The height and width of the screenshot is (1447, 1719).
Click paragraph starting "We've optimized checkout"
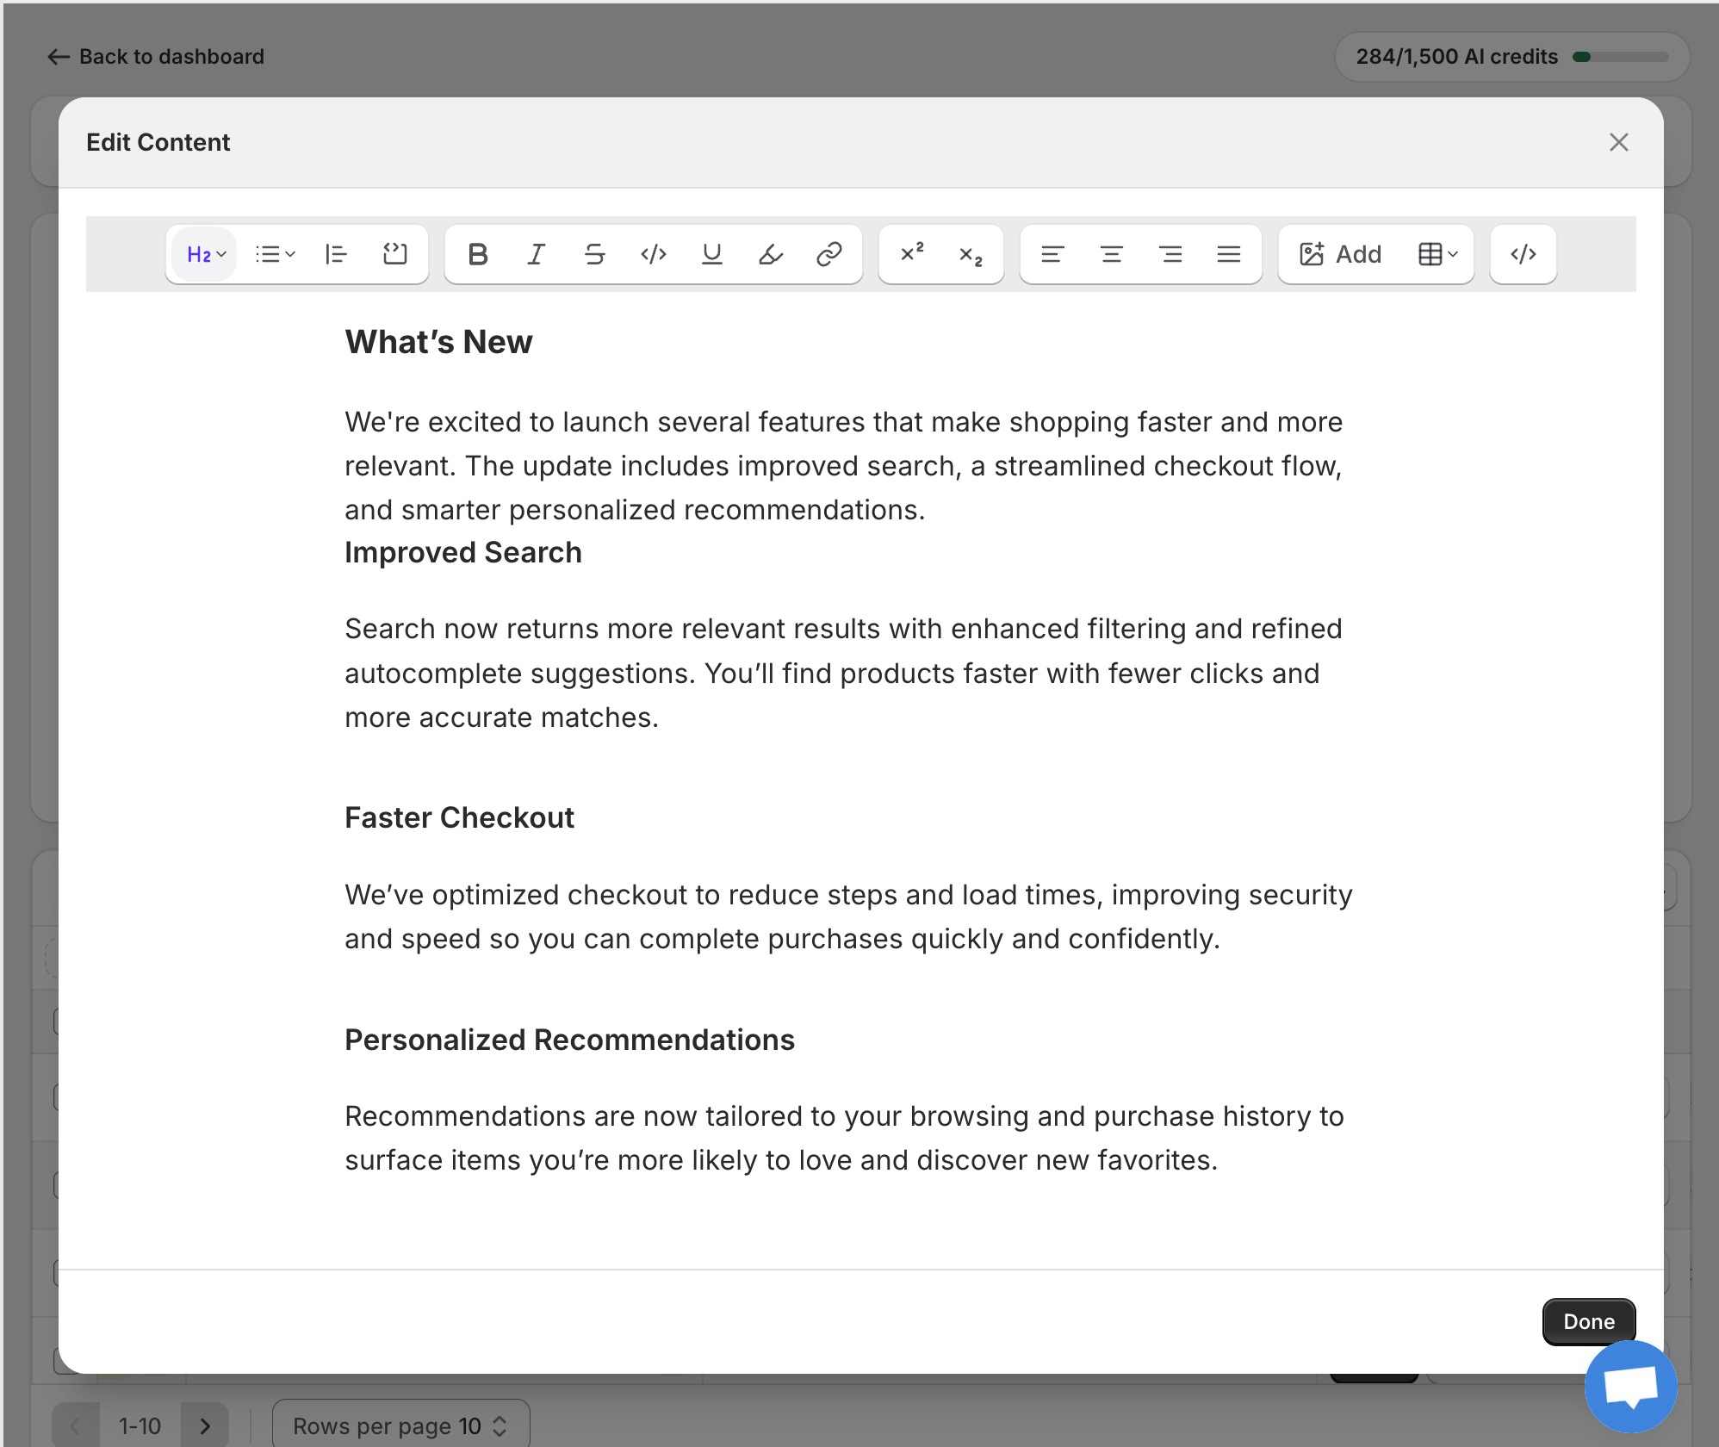pyautogui.click(x=848, y=916)
